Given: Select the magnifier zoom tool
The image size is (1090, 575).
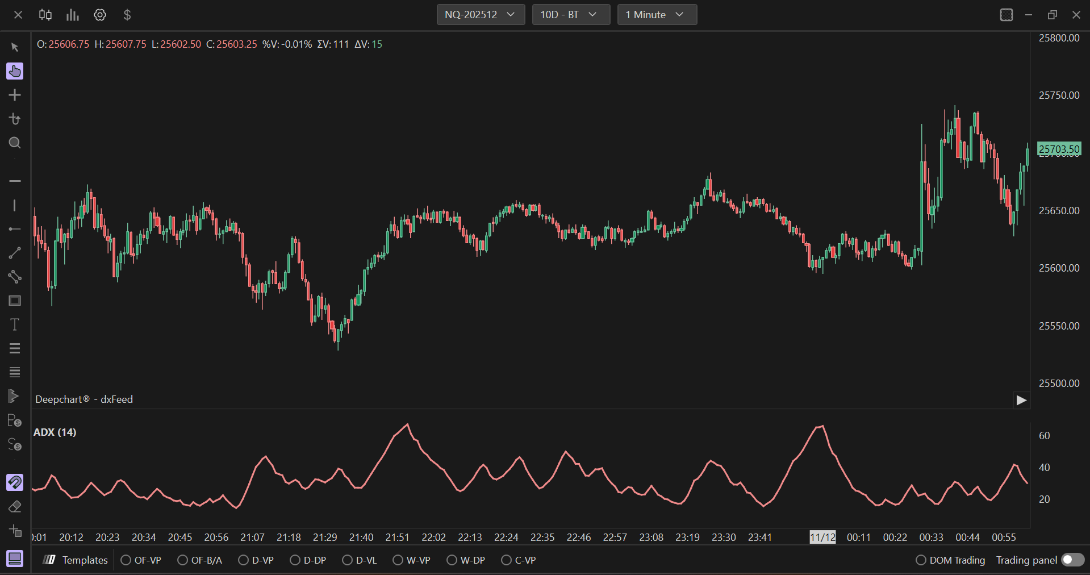Looking at the screenshot, I should (x=15, y=143).
